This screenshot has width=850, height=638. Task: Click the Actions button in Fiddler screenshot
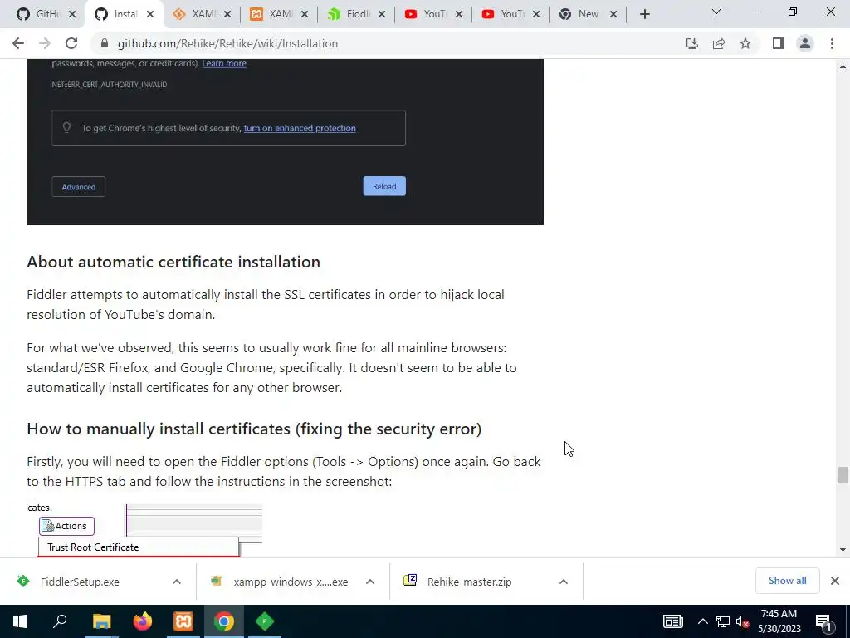click(66, 526)
